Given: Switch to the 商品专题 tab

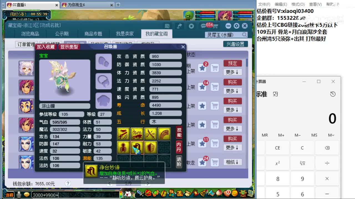Looking at the screenshot, I should pyautogui.click(x=93, y=34).
